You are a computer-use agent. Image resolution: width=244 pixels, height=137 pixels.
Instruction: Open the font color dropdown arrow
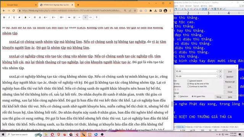[x=29, y=18]
